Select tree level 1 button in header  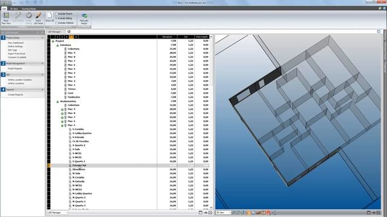(x=57, y=37)
